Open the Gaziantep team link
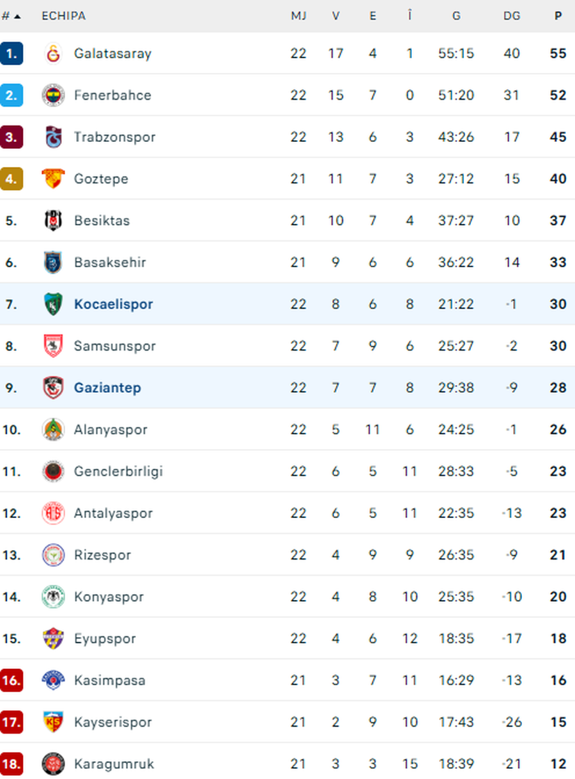The height and width of the screenshot is (779, 575). (x=107, y=388)
